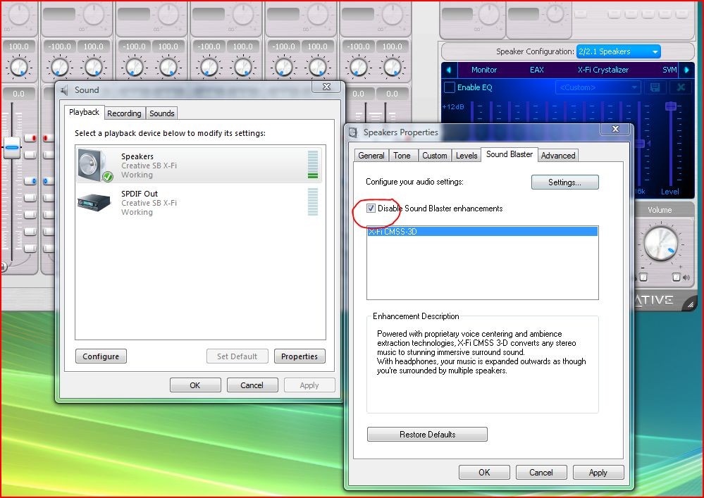
Task: Close the Speakers Properties window
Action: 615,129
